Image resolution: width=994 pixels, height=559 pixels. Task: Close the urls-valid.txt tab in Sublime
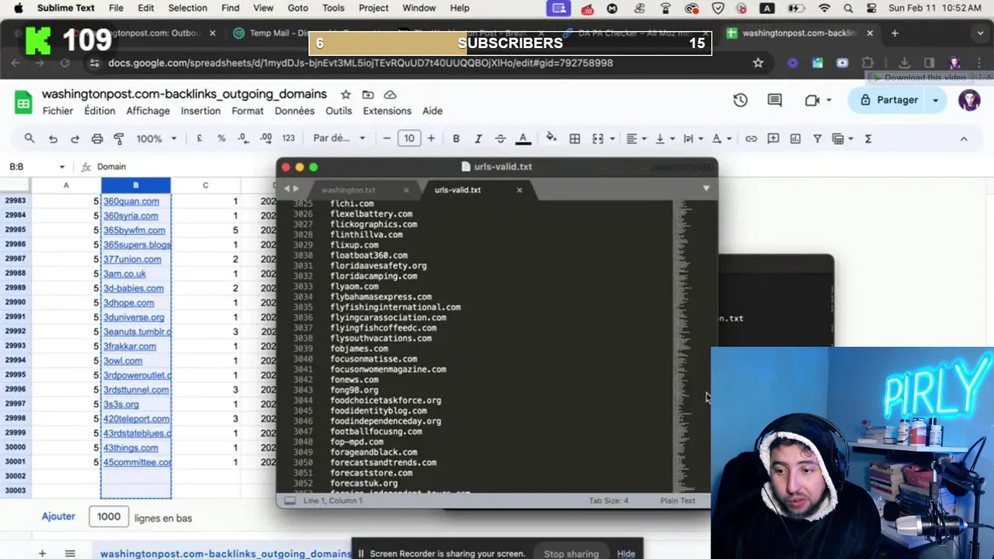click(520, 190)
